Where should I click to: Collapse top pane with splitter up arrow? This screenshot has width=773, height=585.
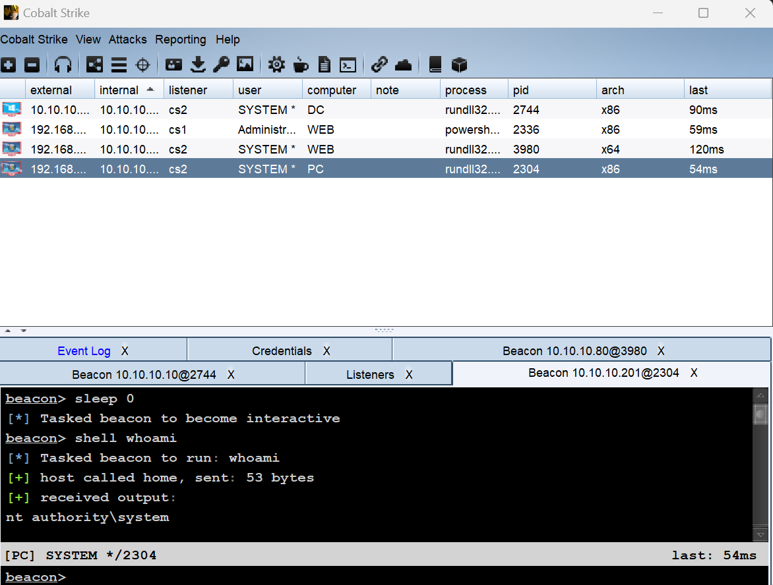pyautogui.click(x=8, y=331)
